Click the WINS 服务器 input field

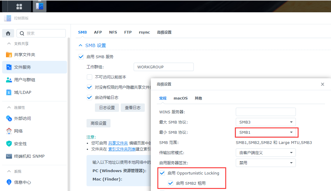pyautogui.click(x=266, y=112)
